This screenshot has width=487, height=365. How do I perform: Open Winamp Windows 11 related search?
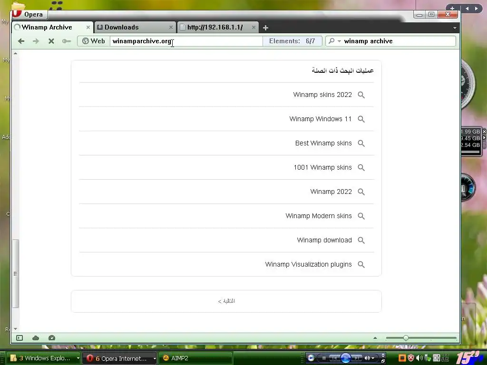pos(320,119)
